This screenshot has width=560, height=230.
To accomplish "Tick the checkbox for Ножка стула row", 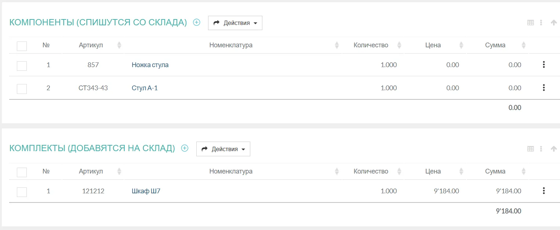I will click(x=22, y=66).
